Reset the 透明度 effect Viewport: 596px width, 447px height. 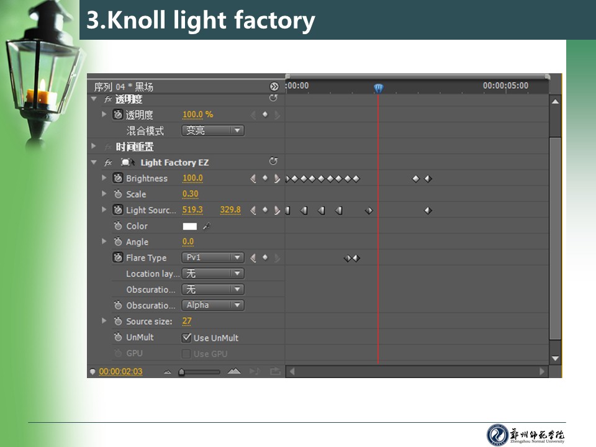pyautogui.click(x=273, y=98)
